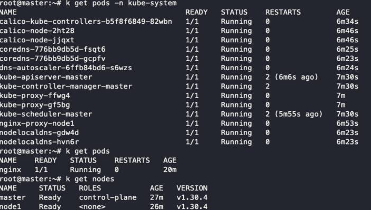Select pod name dns-autoscaler-6ffb84bd6-s6wzs
371x210 pixels.
pyautogui.click(x=66, y=68)
